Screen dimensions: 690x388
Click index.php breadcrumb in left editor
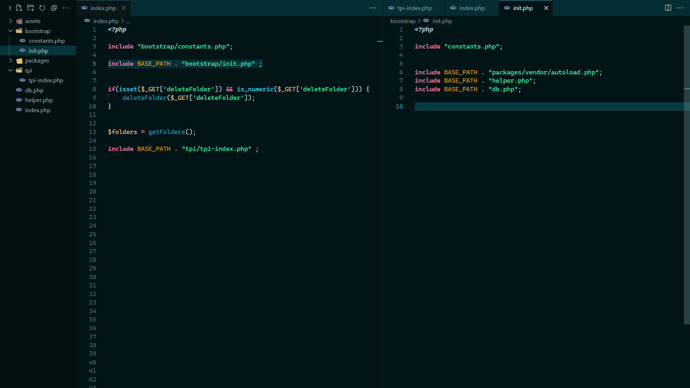pyautogui.click(x=106, y=21)
